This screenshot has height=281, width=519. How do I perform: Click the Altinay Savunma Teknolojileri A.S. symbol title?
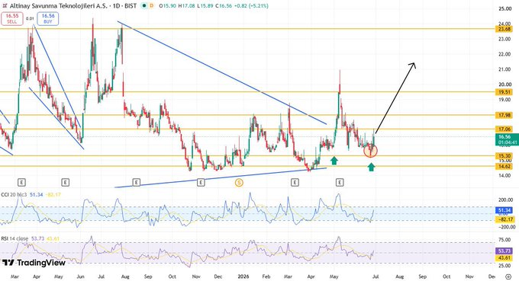pyautogui.click(x=59, y=6)
